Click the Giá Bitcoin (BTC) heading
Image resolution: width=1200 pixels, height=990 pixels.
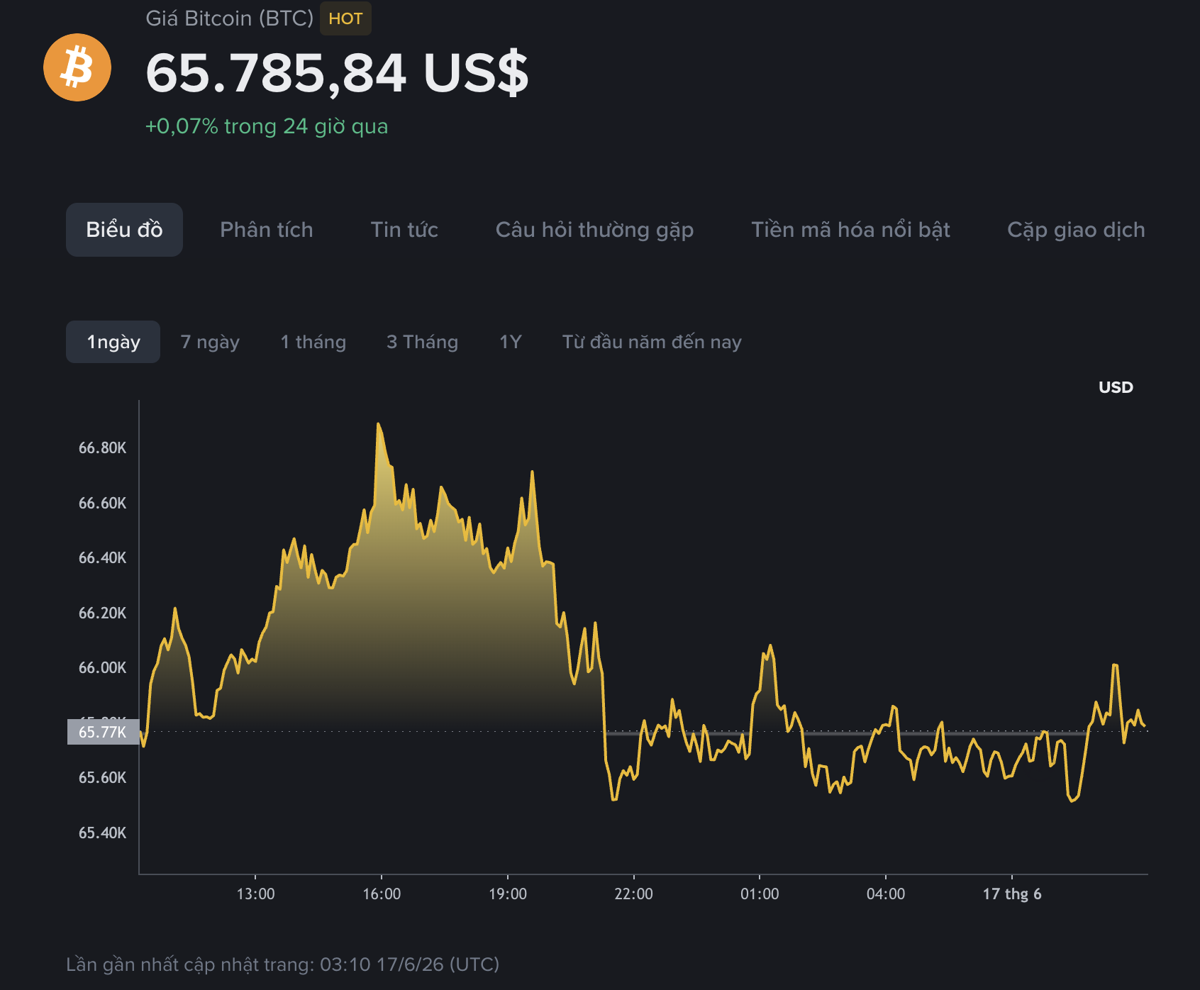coord(229,18)
